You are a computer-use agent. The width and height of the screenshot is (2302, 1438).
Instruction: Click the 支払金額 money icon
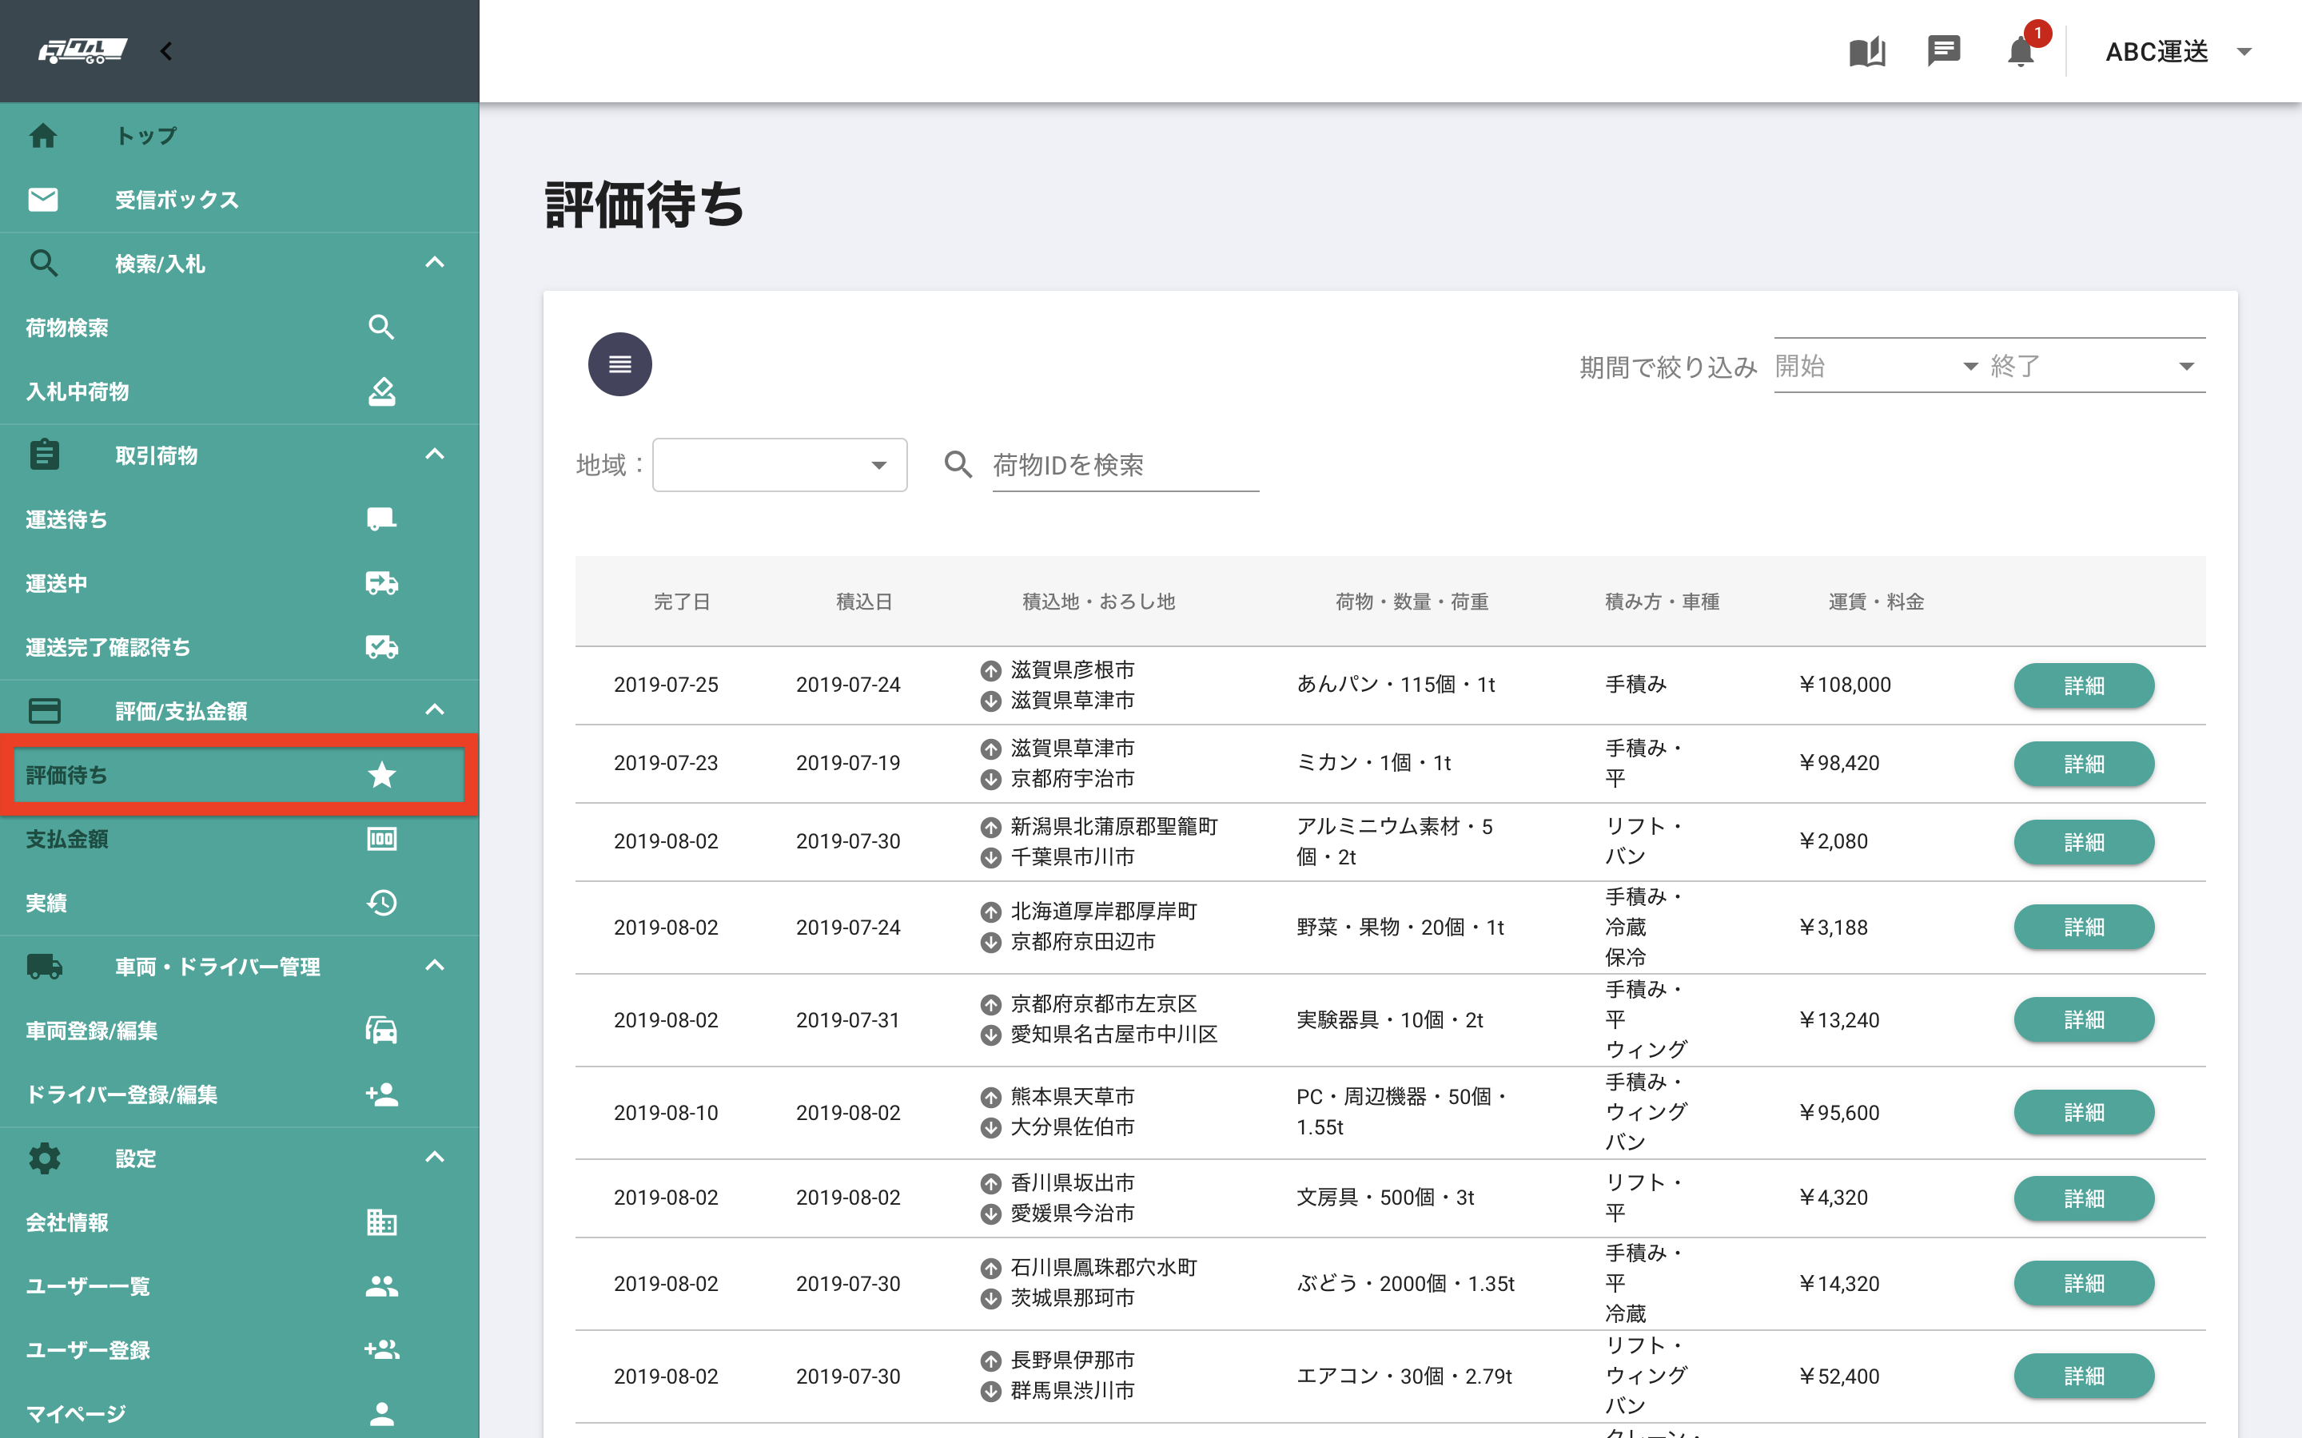tap(381, 839)
